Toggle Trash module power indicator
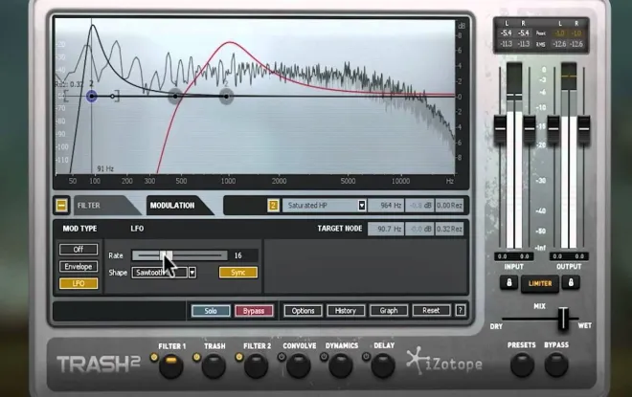The height and width of the screenshot is (397, 632). click(196, 357)
